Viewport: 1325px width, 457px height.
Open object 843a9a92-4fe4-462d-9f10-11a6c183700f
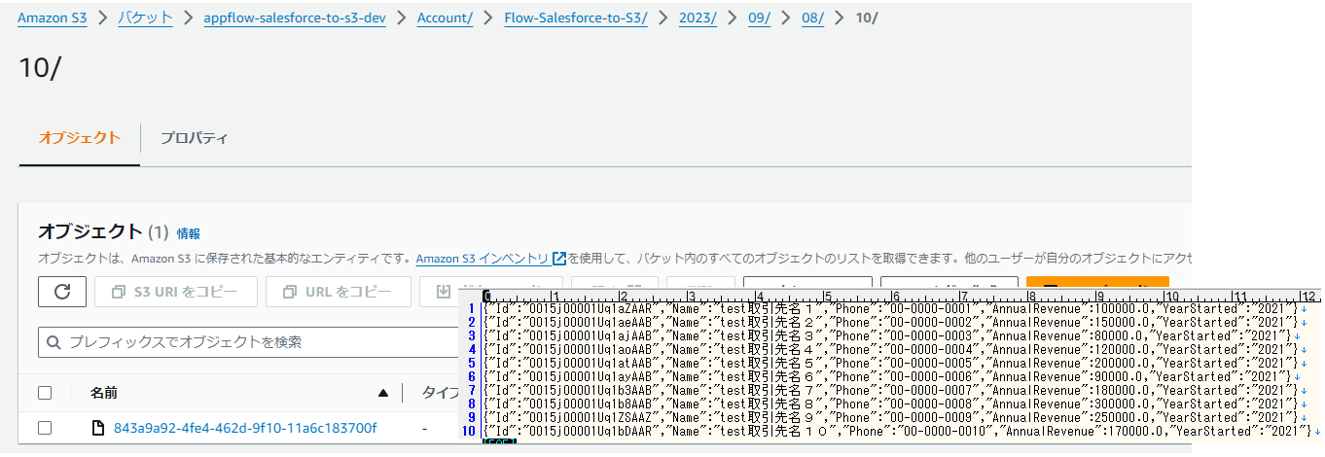click(x=245, y=428)
